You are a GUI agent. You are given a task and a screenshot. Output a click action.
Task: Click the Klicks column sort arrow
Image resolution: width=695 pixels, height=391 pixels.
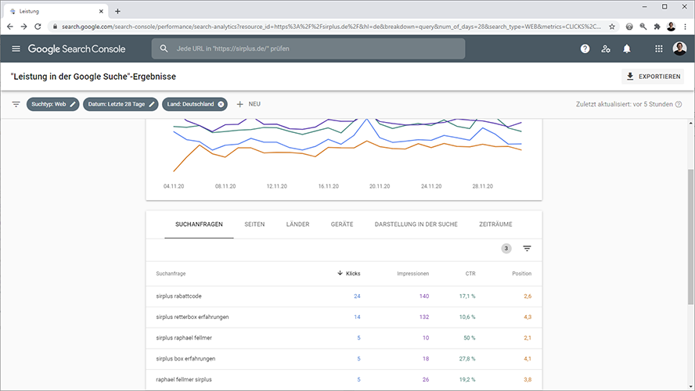click(340, 273)
